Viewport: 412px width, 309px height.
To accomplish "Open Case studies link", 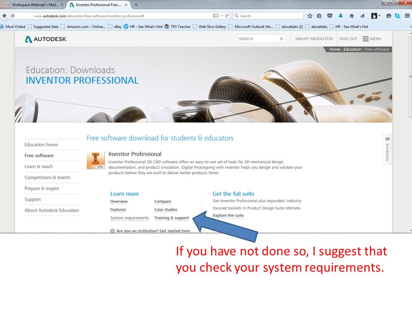I will pyautogui.click(x=166, y=210).
